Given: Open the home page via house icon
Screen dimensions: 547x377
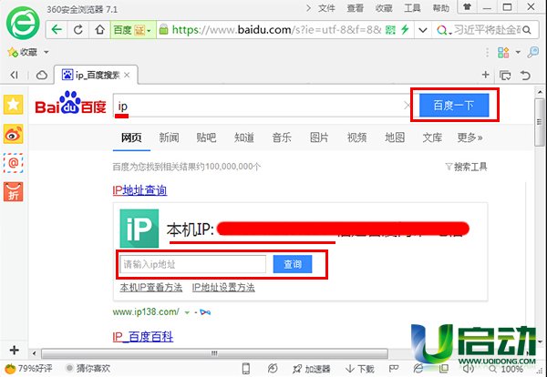Looking at the screenshot, I should point(99,30).
